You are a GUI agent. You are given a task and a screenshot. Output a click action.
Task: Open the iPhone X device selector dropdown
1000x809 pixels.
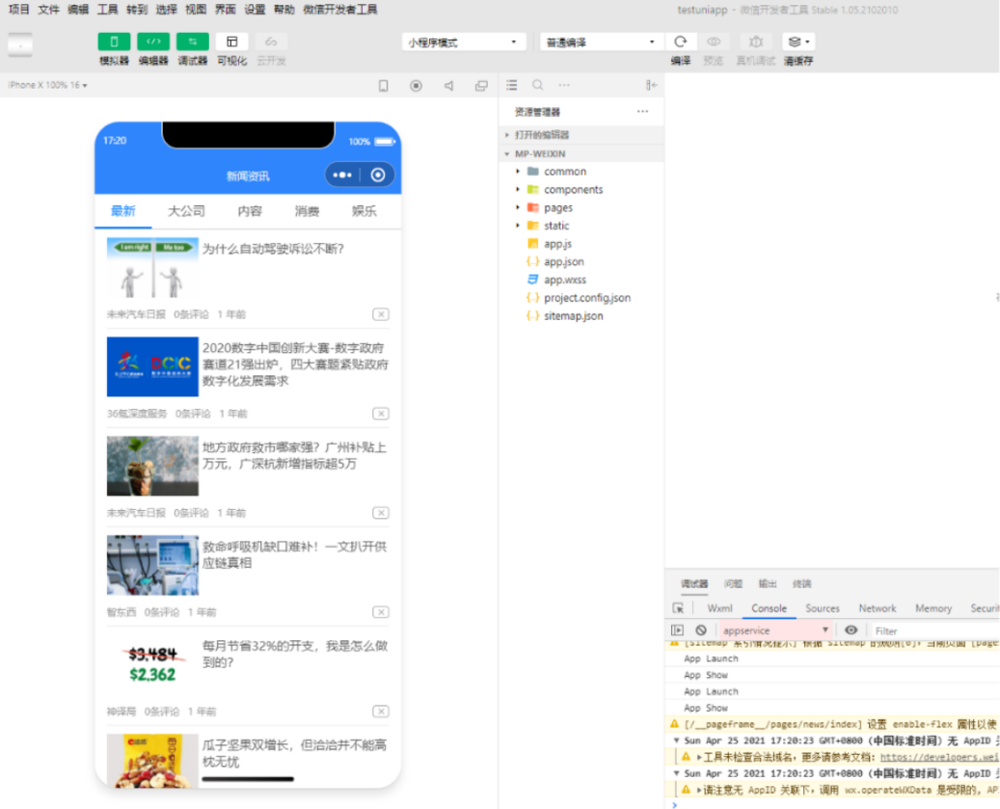point(48,85)
